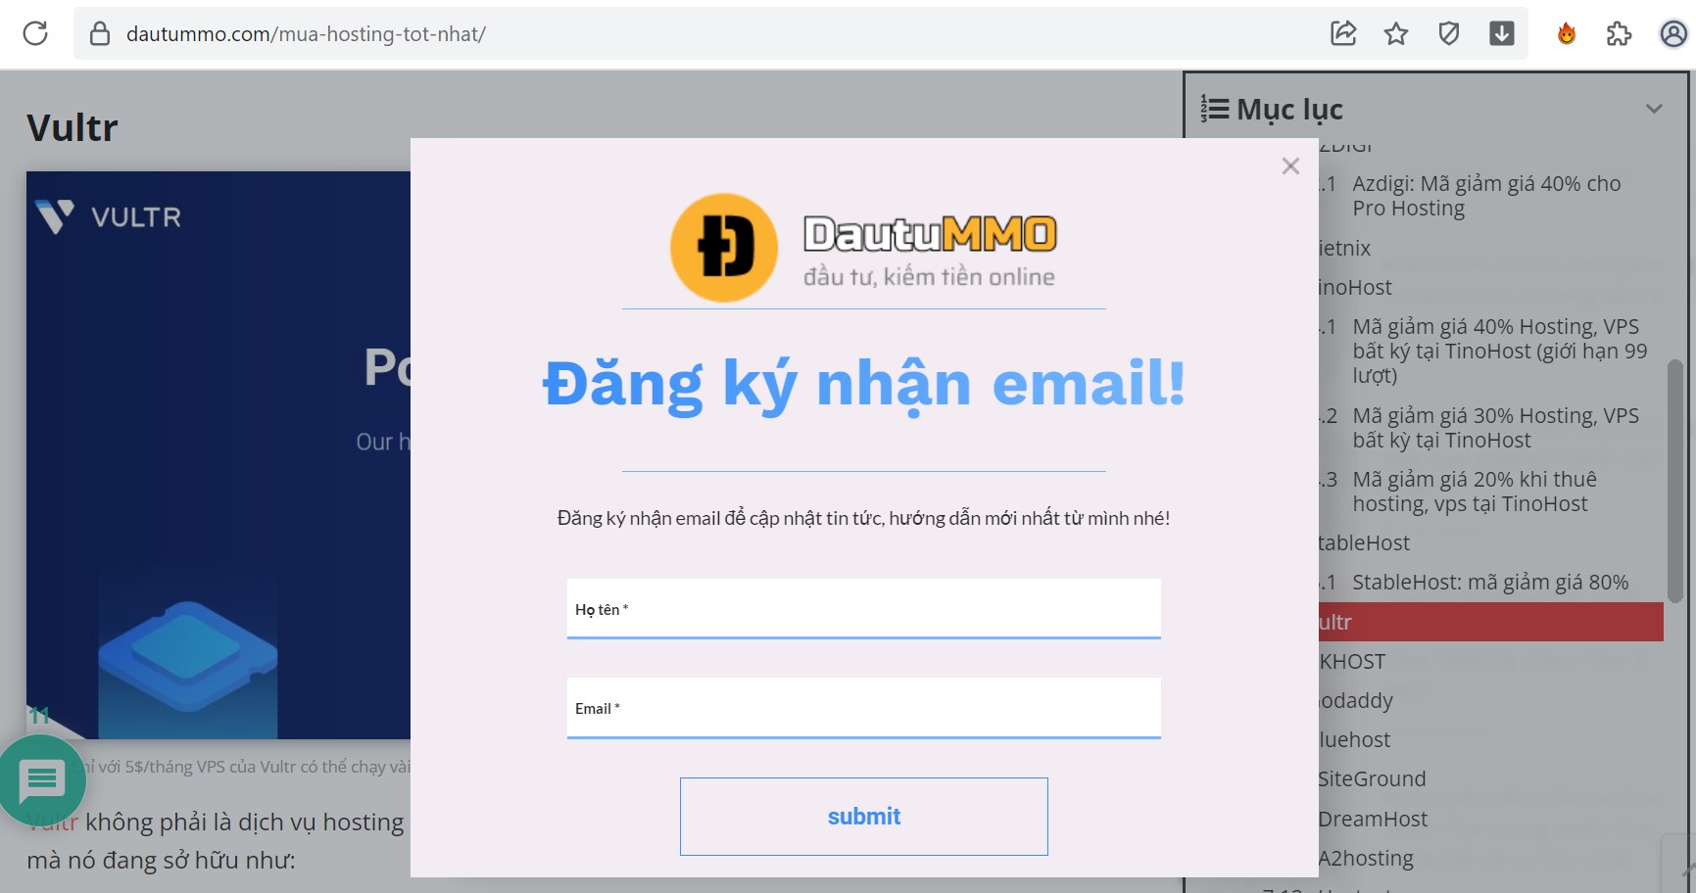The width and height of the screenshot is (1696, 893).
Task: Click the address bar URL
Action: coord(306,34)
